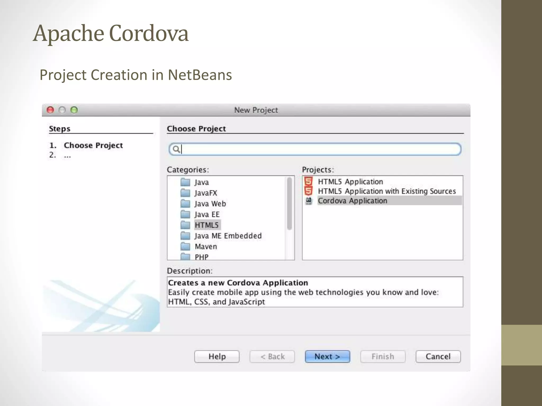The height and width of the screenshot is (406, 542).
Task: Click the gray minimize window button
Action: point(62,110)
